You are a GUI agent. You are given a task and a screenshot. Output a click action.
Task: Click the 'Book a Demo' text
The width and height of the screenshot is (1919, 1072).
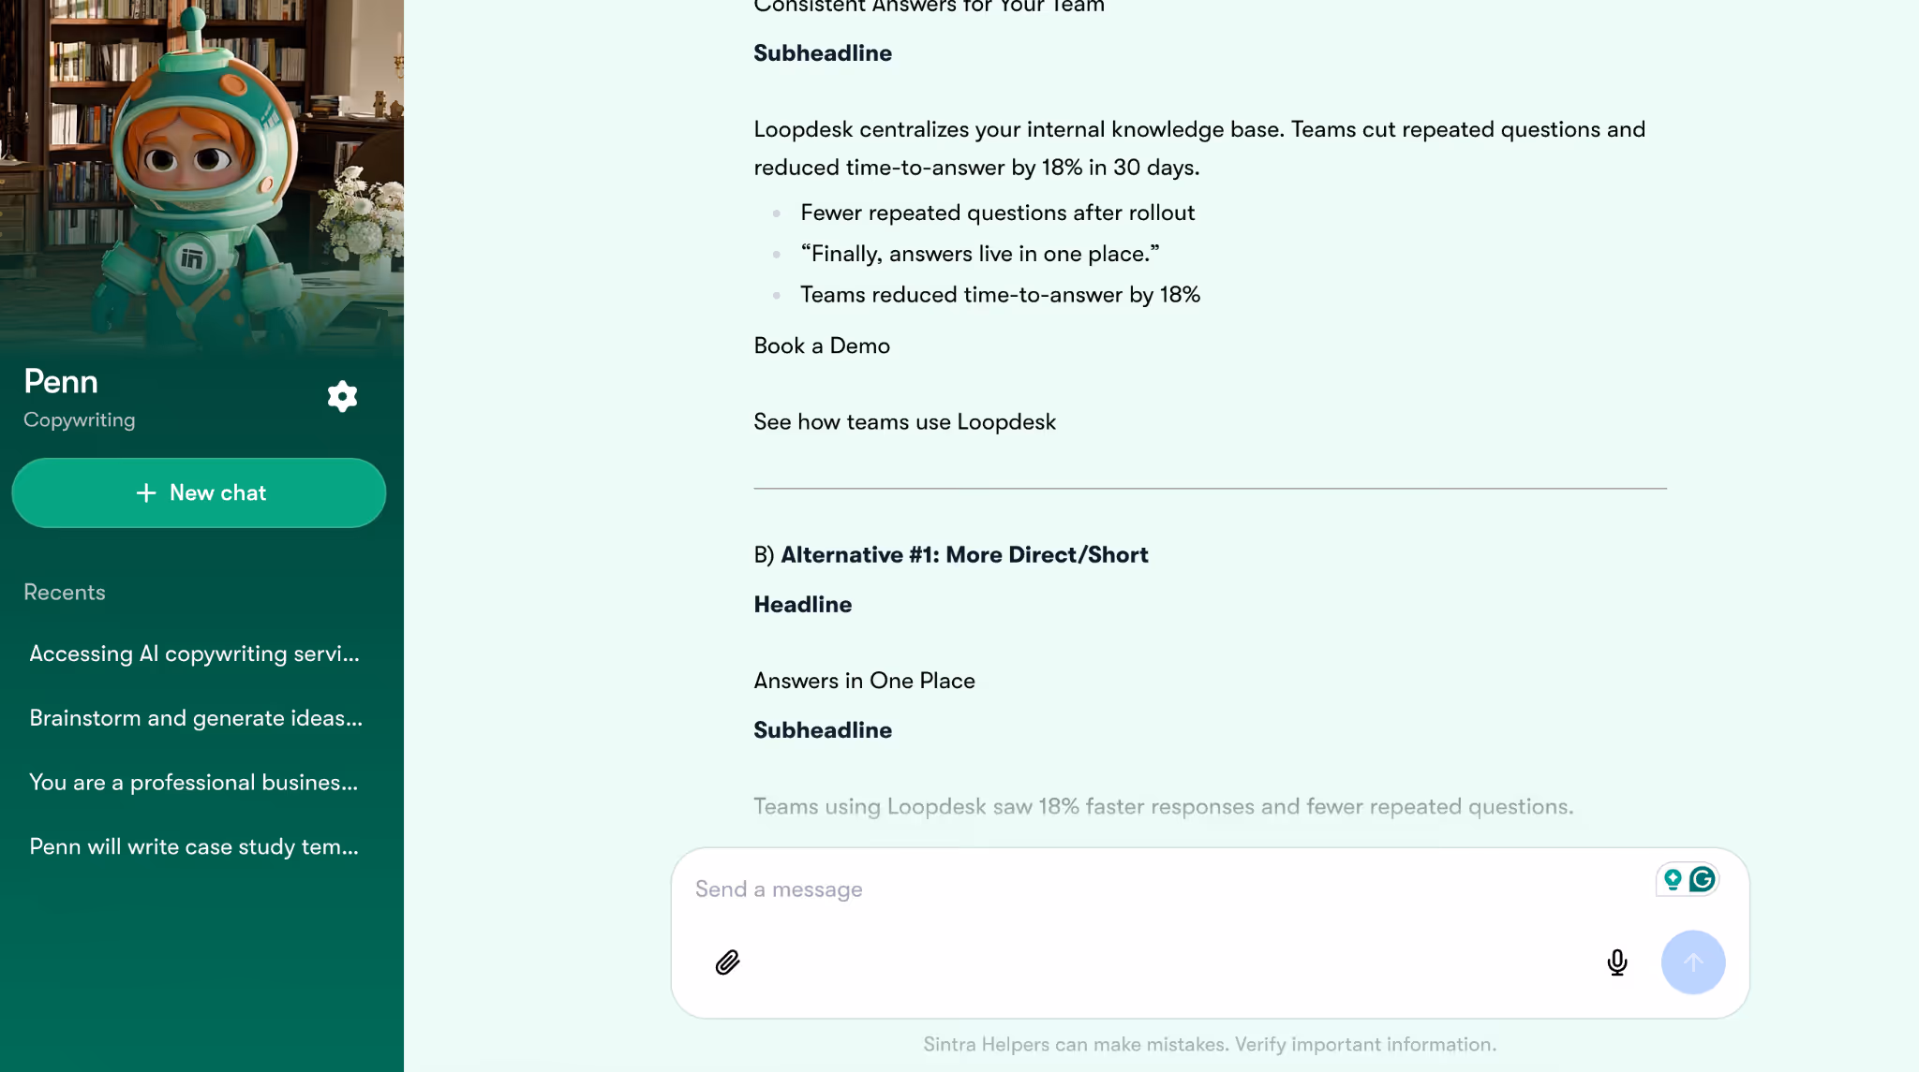822,346
